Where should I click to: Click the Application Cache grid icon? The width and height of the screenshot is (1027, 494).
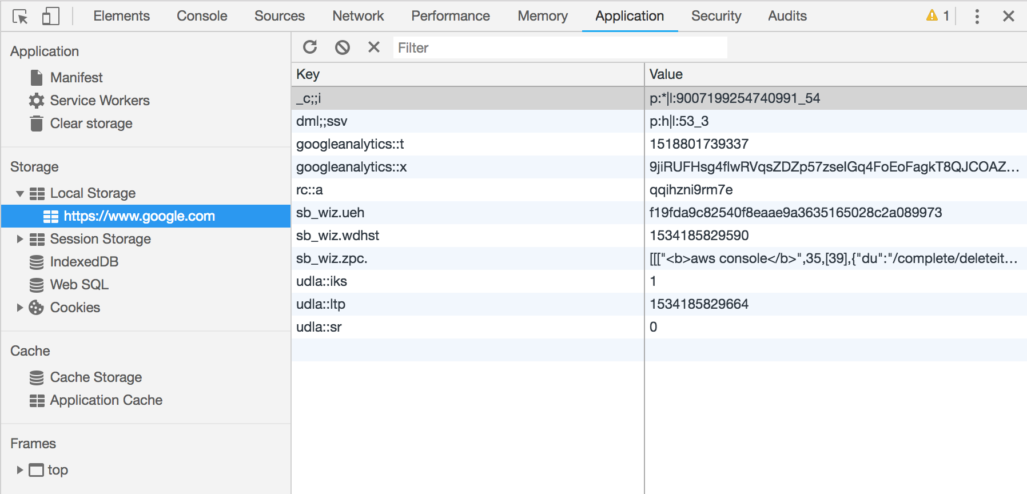tap(37, 400)
